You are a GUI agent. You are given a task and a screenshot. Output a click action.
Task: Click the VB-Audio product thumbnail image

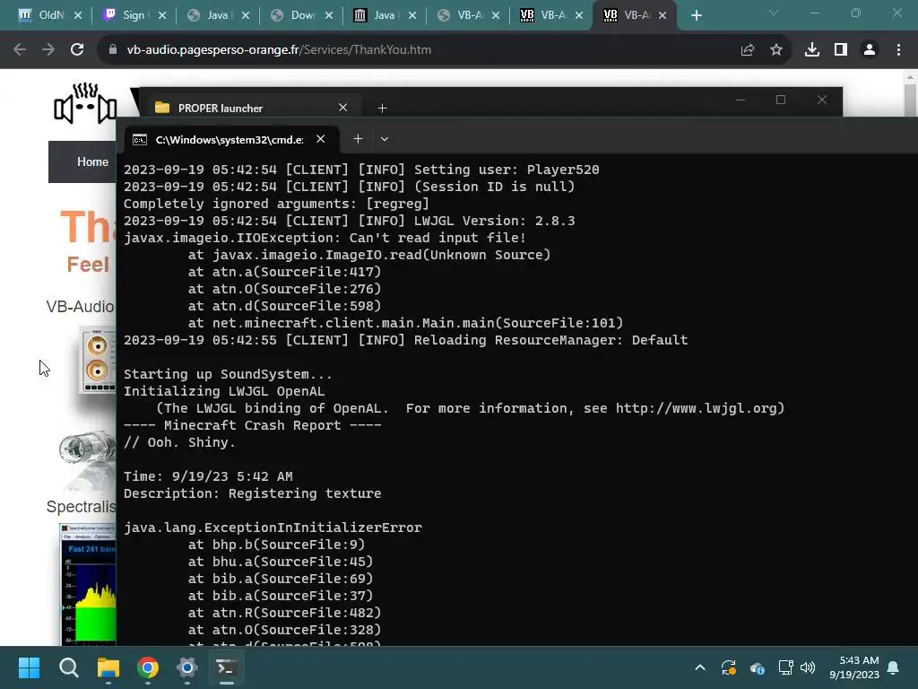click(x=98, y=361)
